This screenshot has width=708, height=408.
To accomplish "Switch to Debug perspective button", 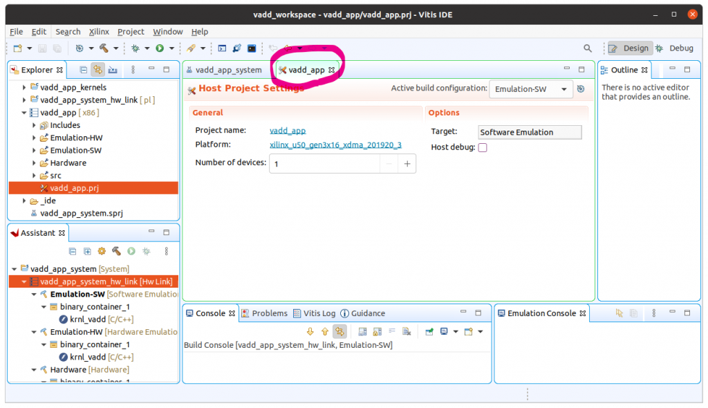I will [x=675, y=48].
